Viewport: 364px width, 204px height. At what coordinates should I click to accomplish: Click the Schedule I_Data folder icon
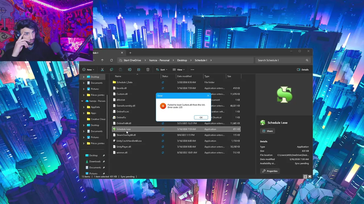[114, 82]
